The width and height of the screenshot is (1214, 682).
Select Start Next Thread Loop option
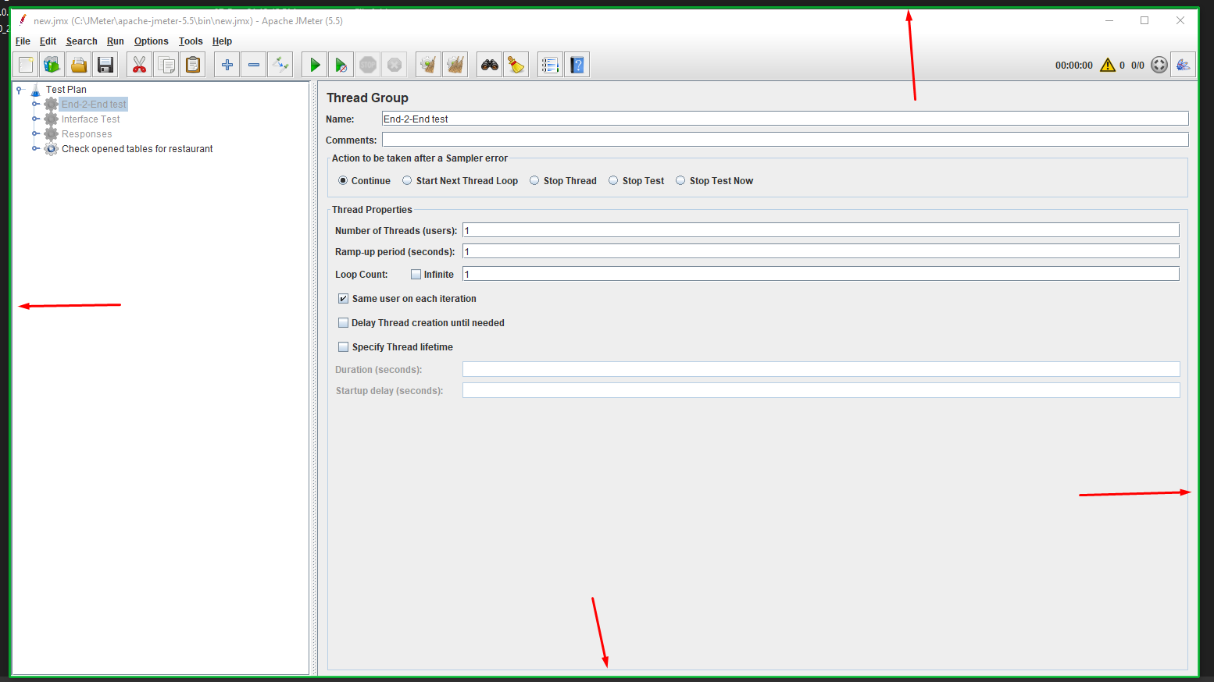point(407,180)
